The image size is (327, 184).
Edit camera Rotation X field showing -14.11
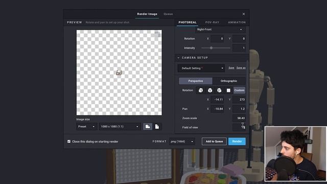click(x=217, y=100)
